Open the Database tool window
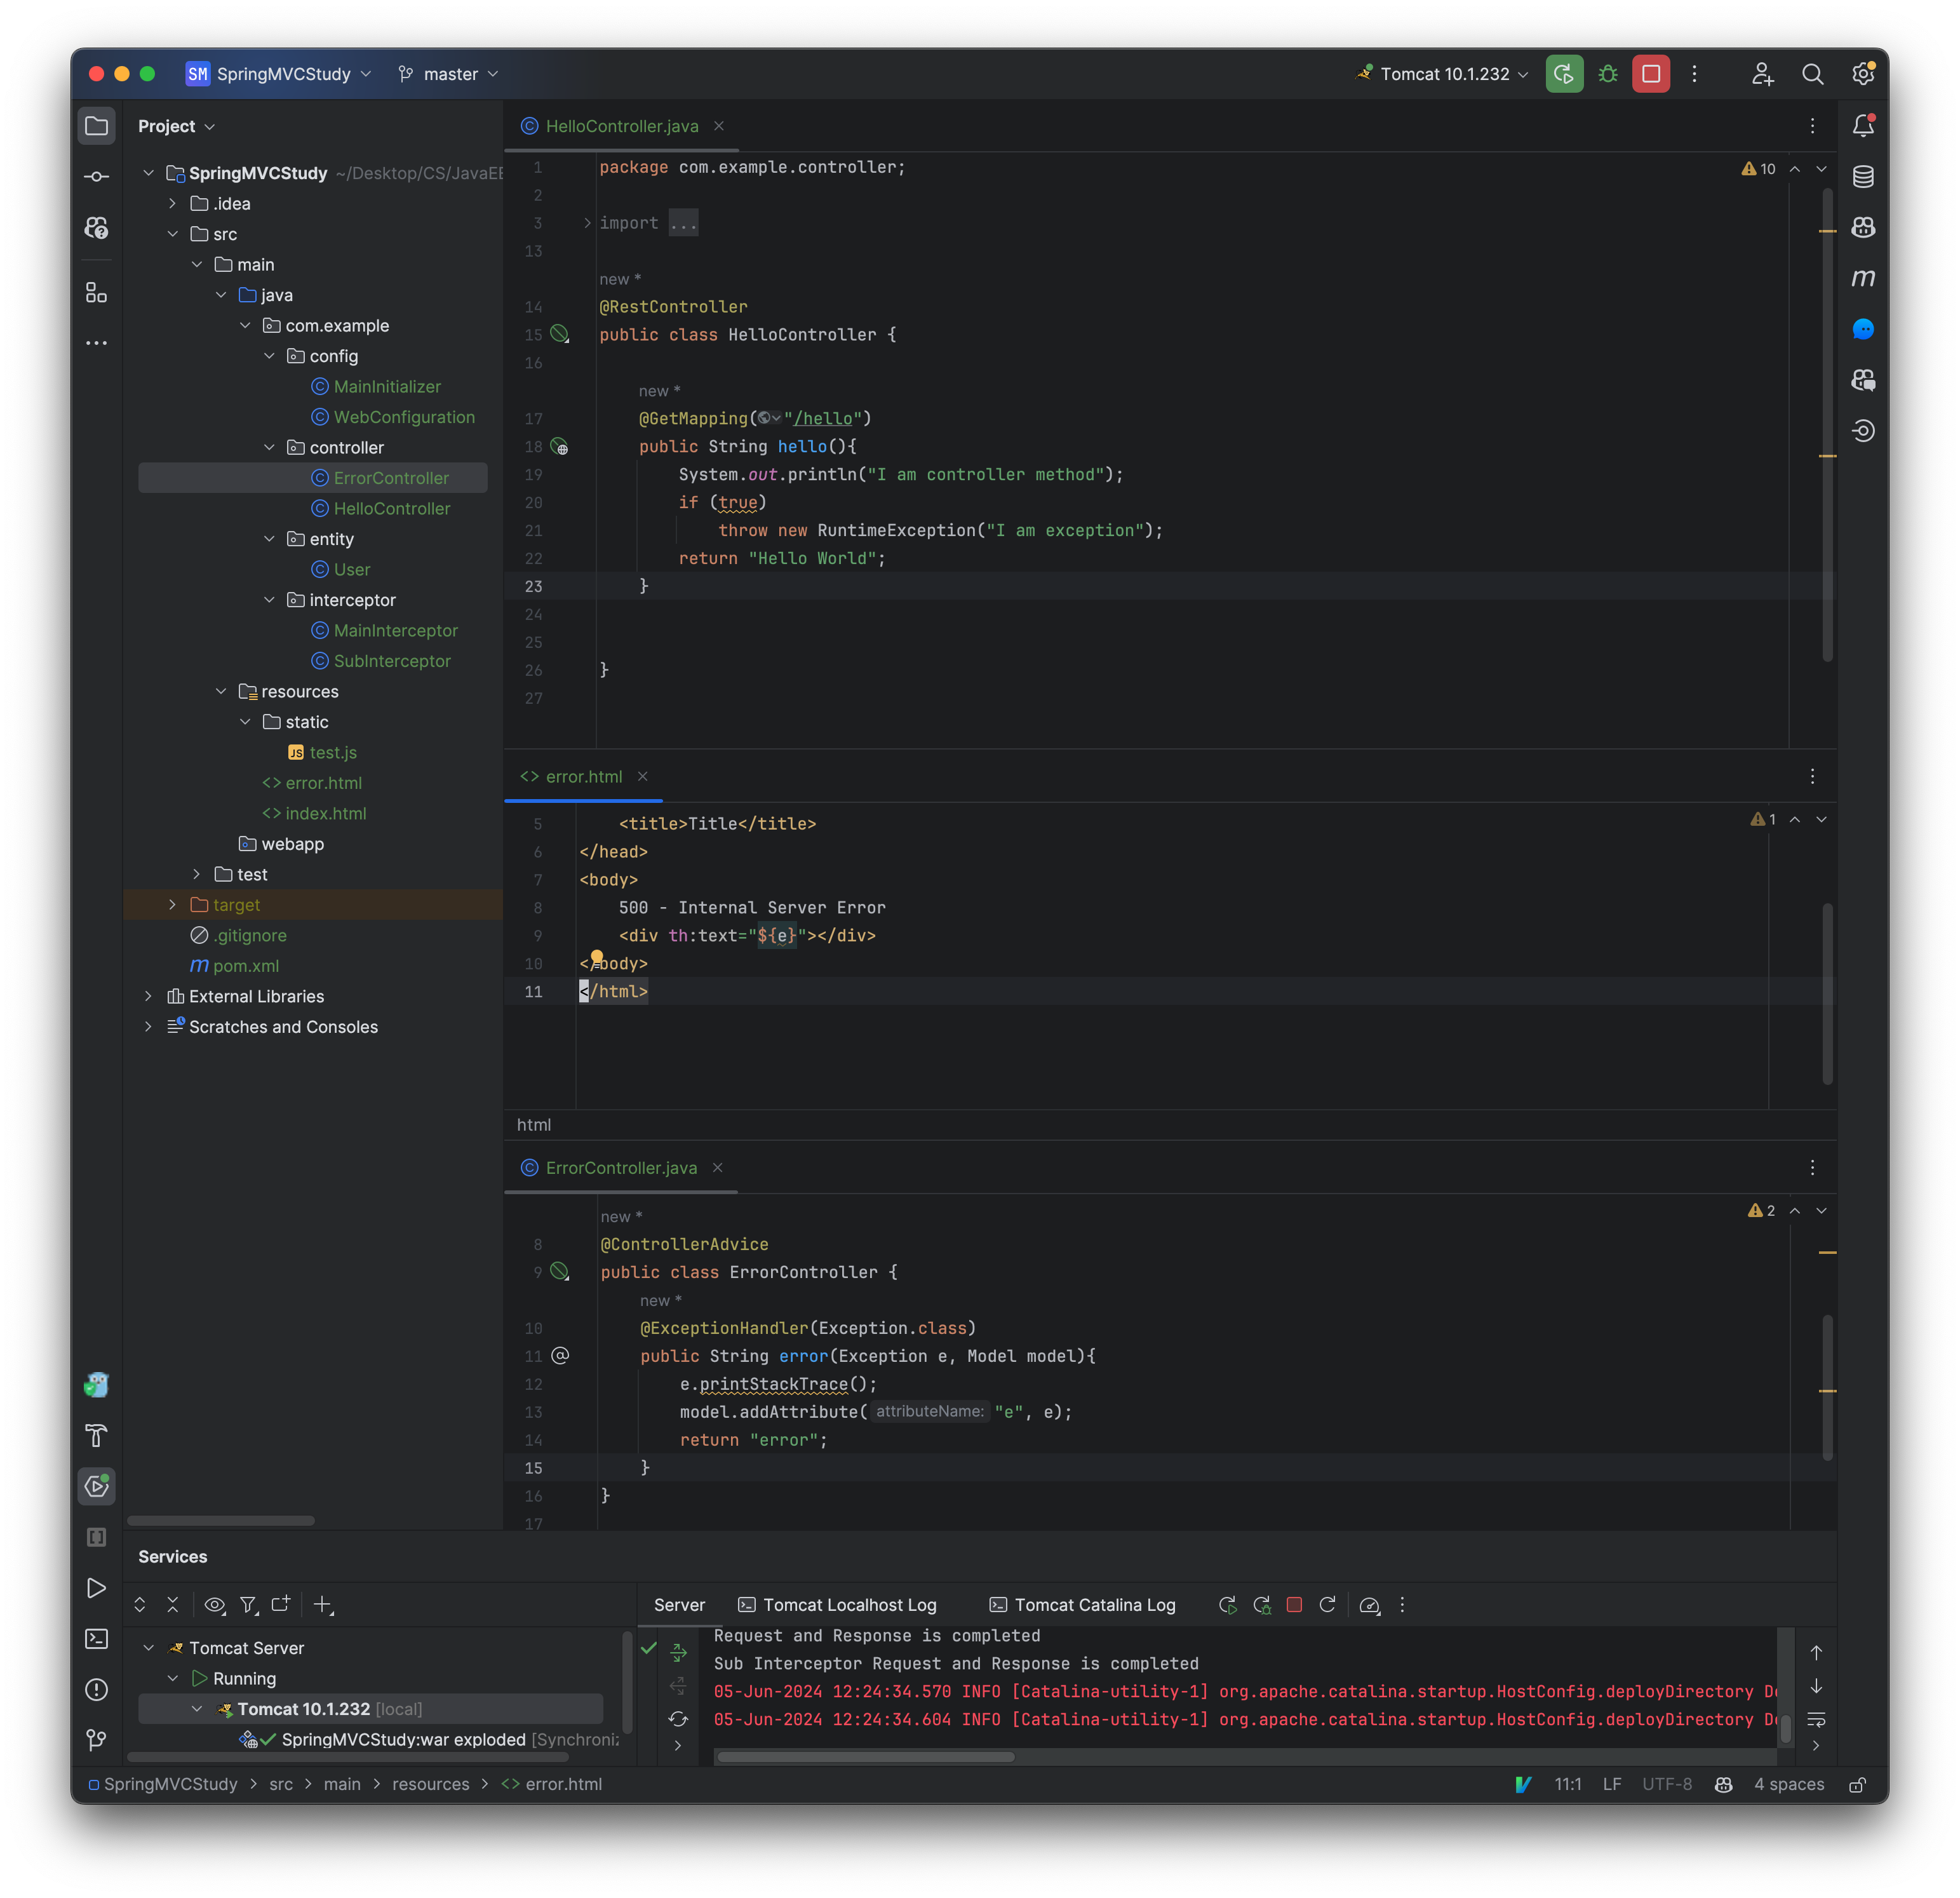 point(1863,176)
